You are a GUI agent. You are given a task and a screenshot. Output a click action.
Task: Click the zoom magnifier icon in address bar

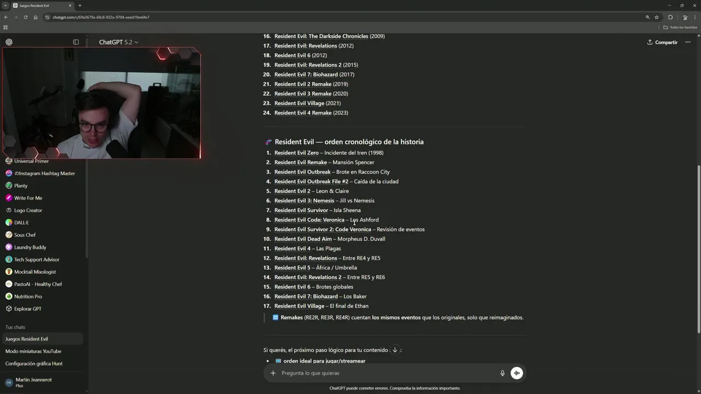(647, 17)
